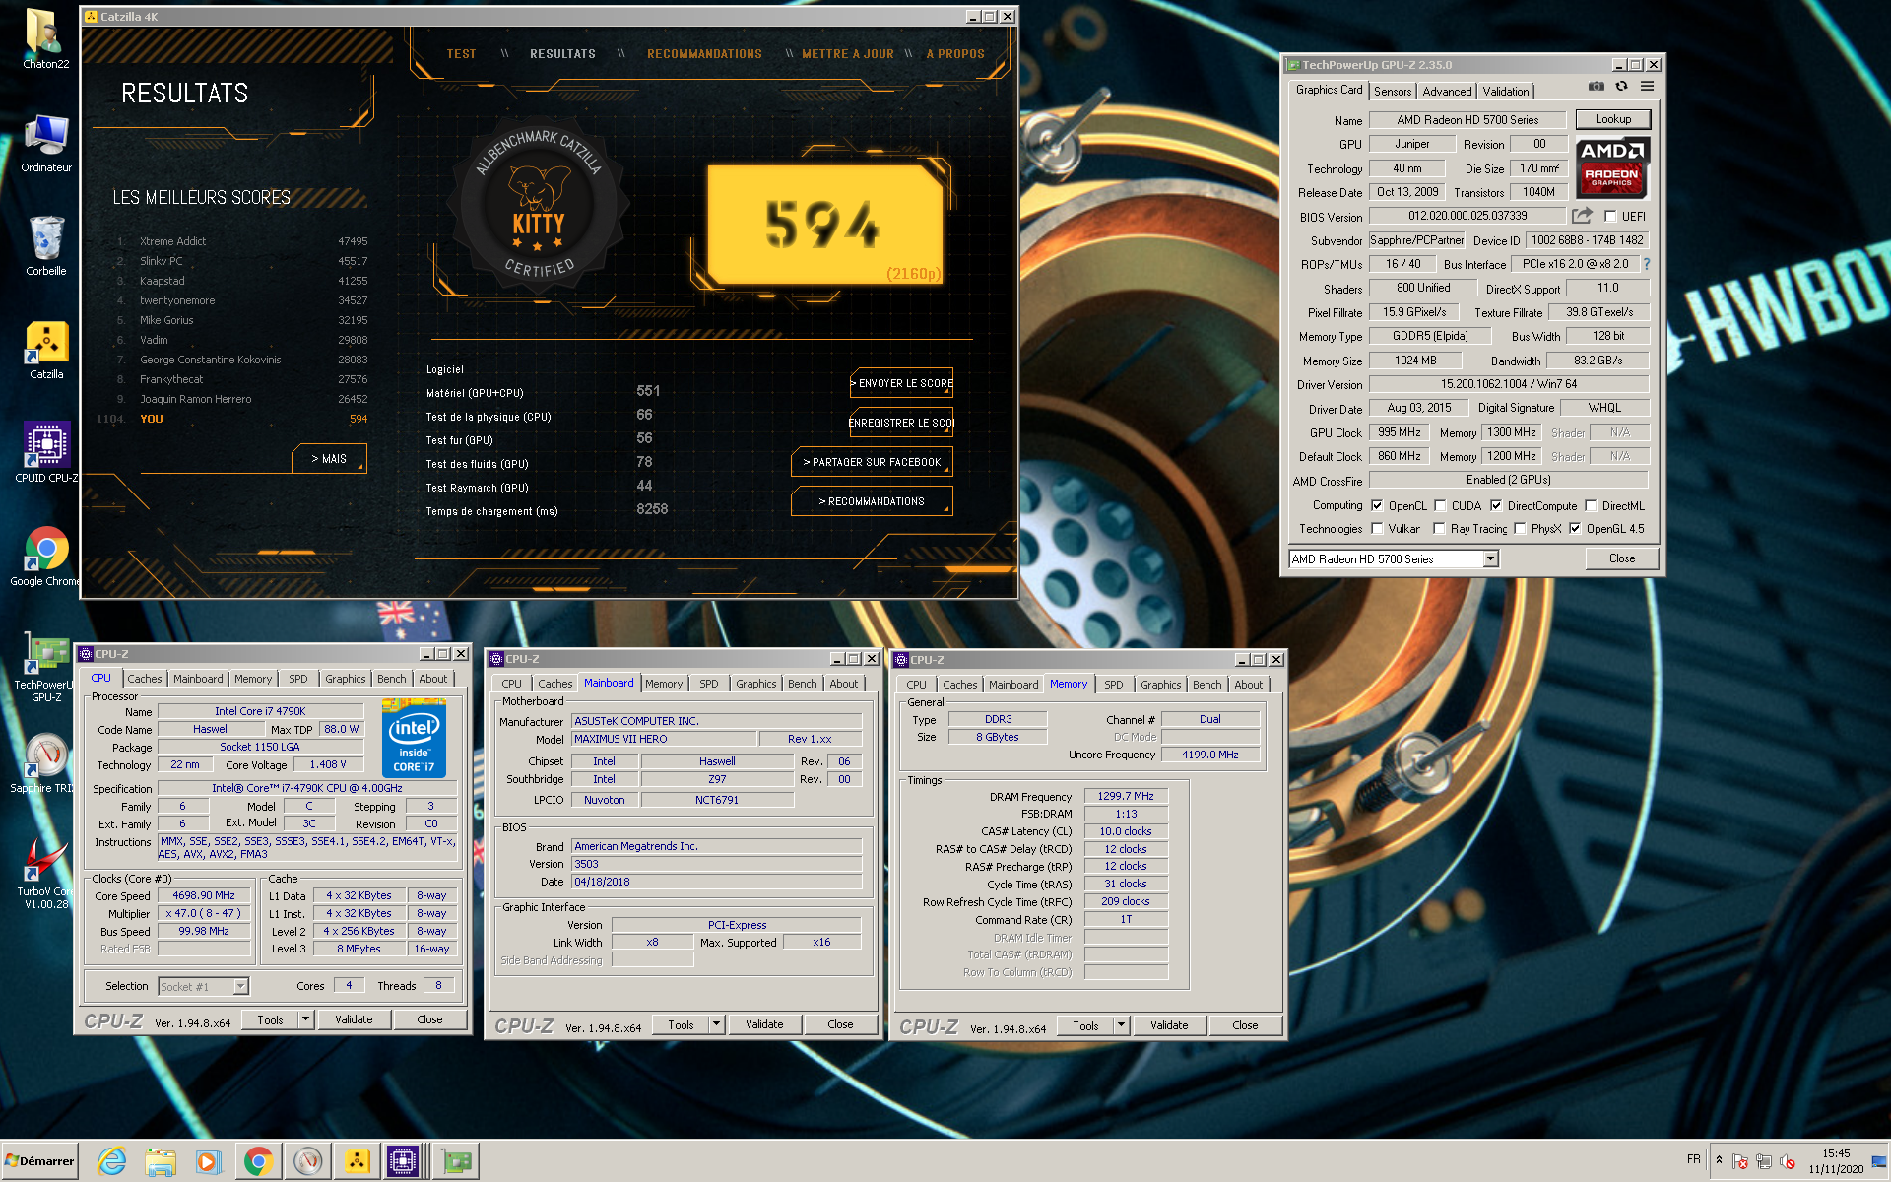Open the Chaton22 desktop folder

tap(45, 39)
